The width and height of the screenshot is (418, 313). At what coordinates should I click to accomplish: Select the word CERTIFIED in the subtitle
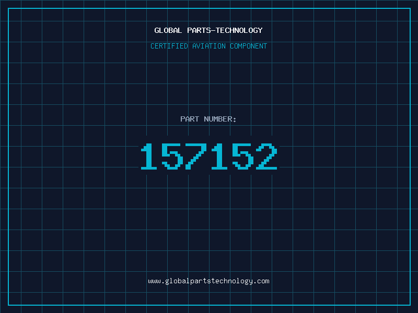[169, 46]
